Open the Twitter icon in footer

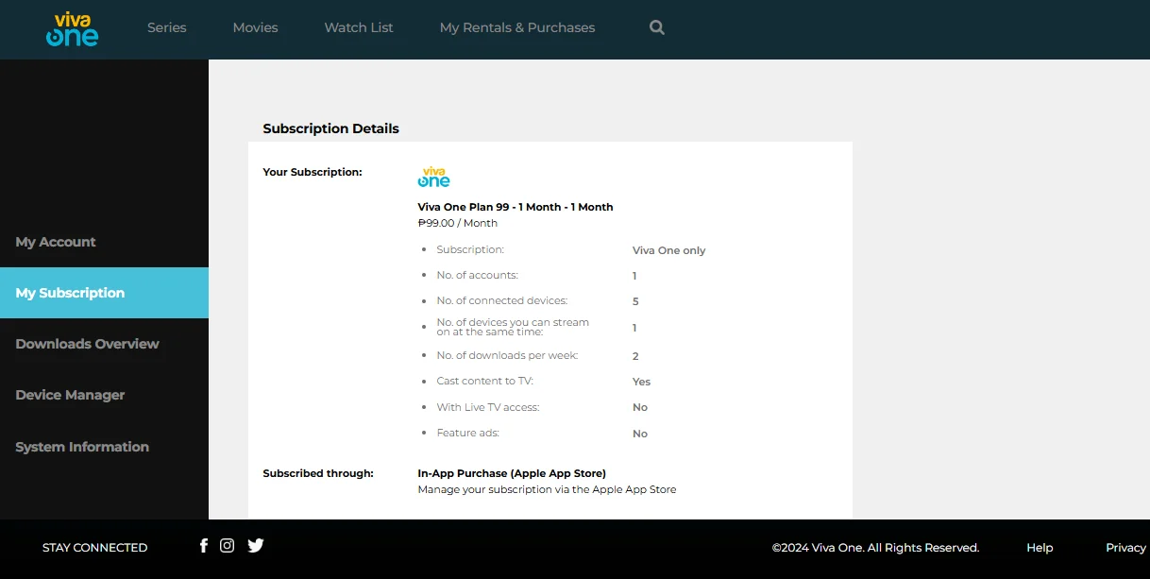click(x=256, y=545)
